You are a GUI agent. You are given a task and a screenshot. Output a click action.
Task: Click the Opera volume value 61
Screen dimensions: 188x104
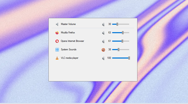click(x=110, y=41)
